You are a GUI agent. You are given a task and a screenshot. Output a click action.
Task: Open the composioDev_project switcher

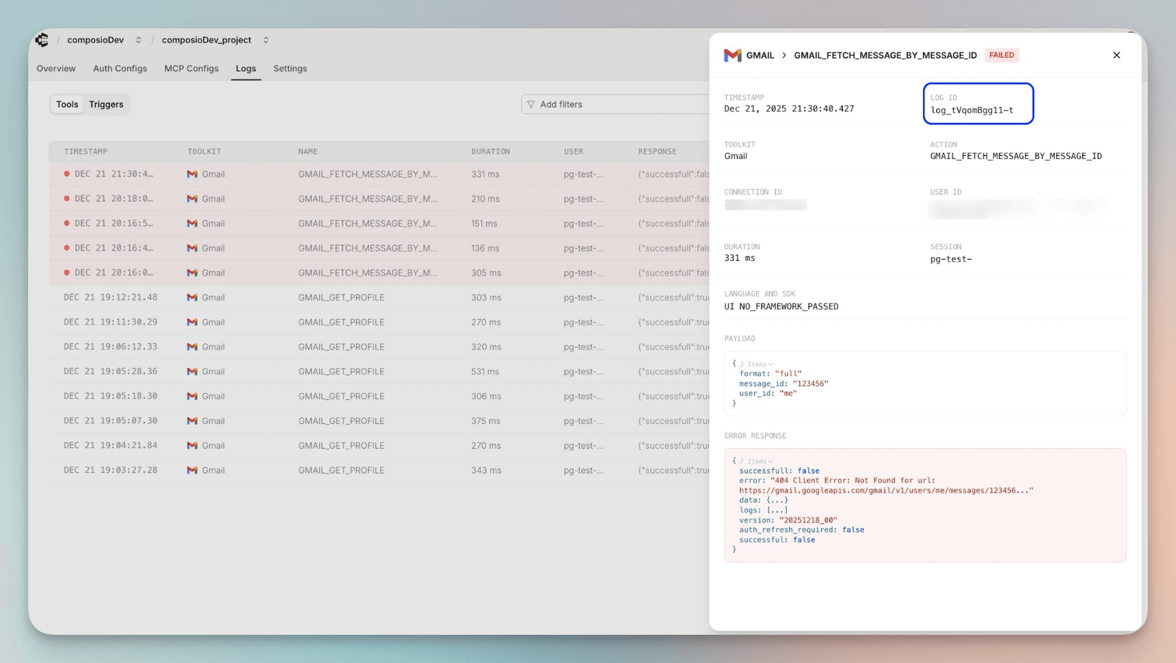pos(265,40)
